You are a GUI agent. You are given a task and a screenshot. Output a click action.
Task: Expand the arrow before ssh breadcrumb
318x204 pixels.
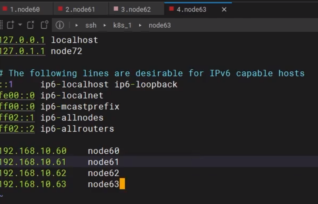pos(77,25)
